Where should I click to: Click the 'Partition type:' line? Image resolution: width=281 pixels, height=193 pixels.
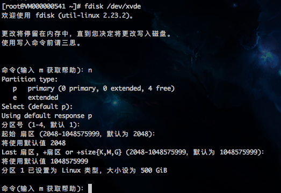(x=30, y=79)
